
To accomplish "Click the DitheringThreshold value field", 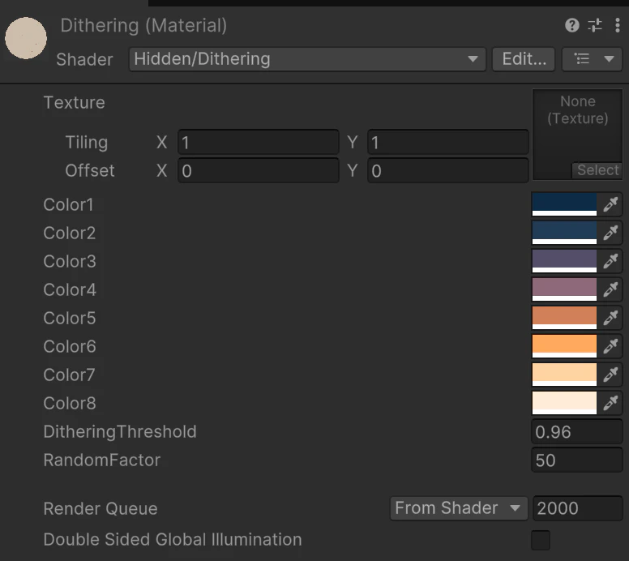I will coord(576,432).
